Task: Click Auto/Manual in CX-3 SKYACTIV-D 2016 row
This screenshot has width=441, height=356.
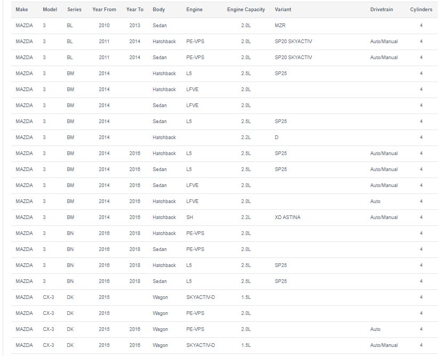Action: coord(384,345)
